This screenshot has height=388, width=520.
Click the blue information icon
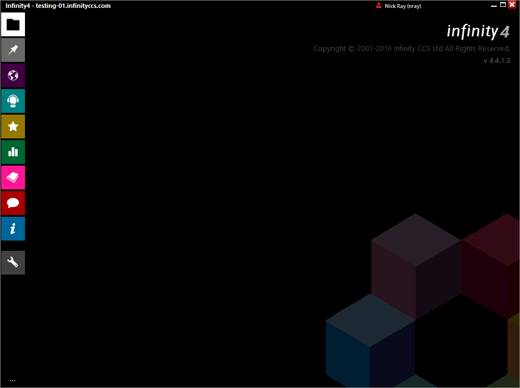coord(13,229)
